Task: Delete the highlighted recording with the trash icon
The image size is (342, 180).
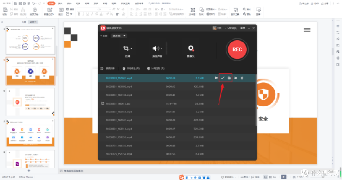Action: tap(242, 78)
